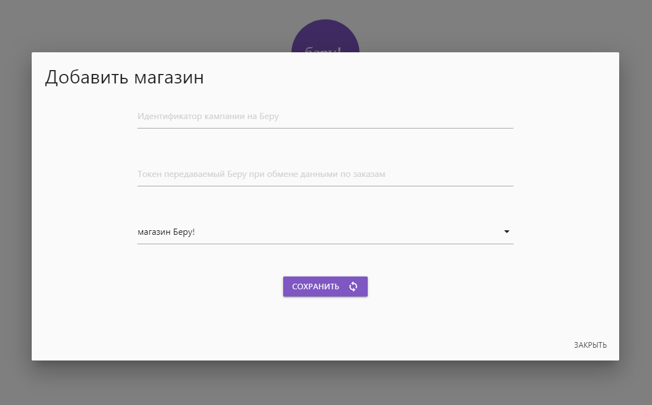Image resolution: width=652 pixels, height=405 pixels.
Task: Click the Токен передаваемый Беру input field
Action: [x=325, y=174]
